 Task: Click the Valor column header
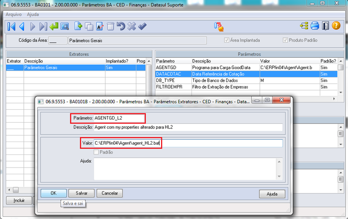click(x=290, y=61)
